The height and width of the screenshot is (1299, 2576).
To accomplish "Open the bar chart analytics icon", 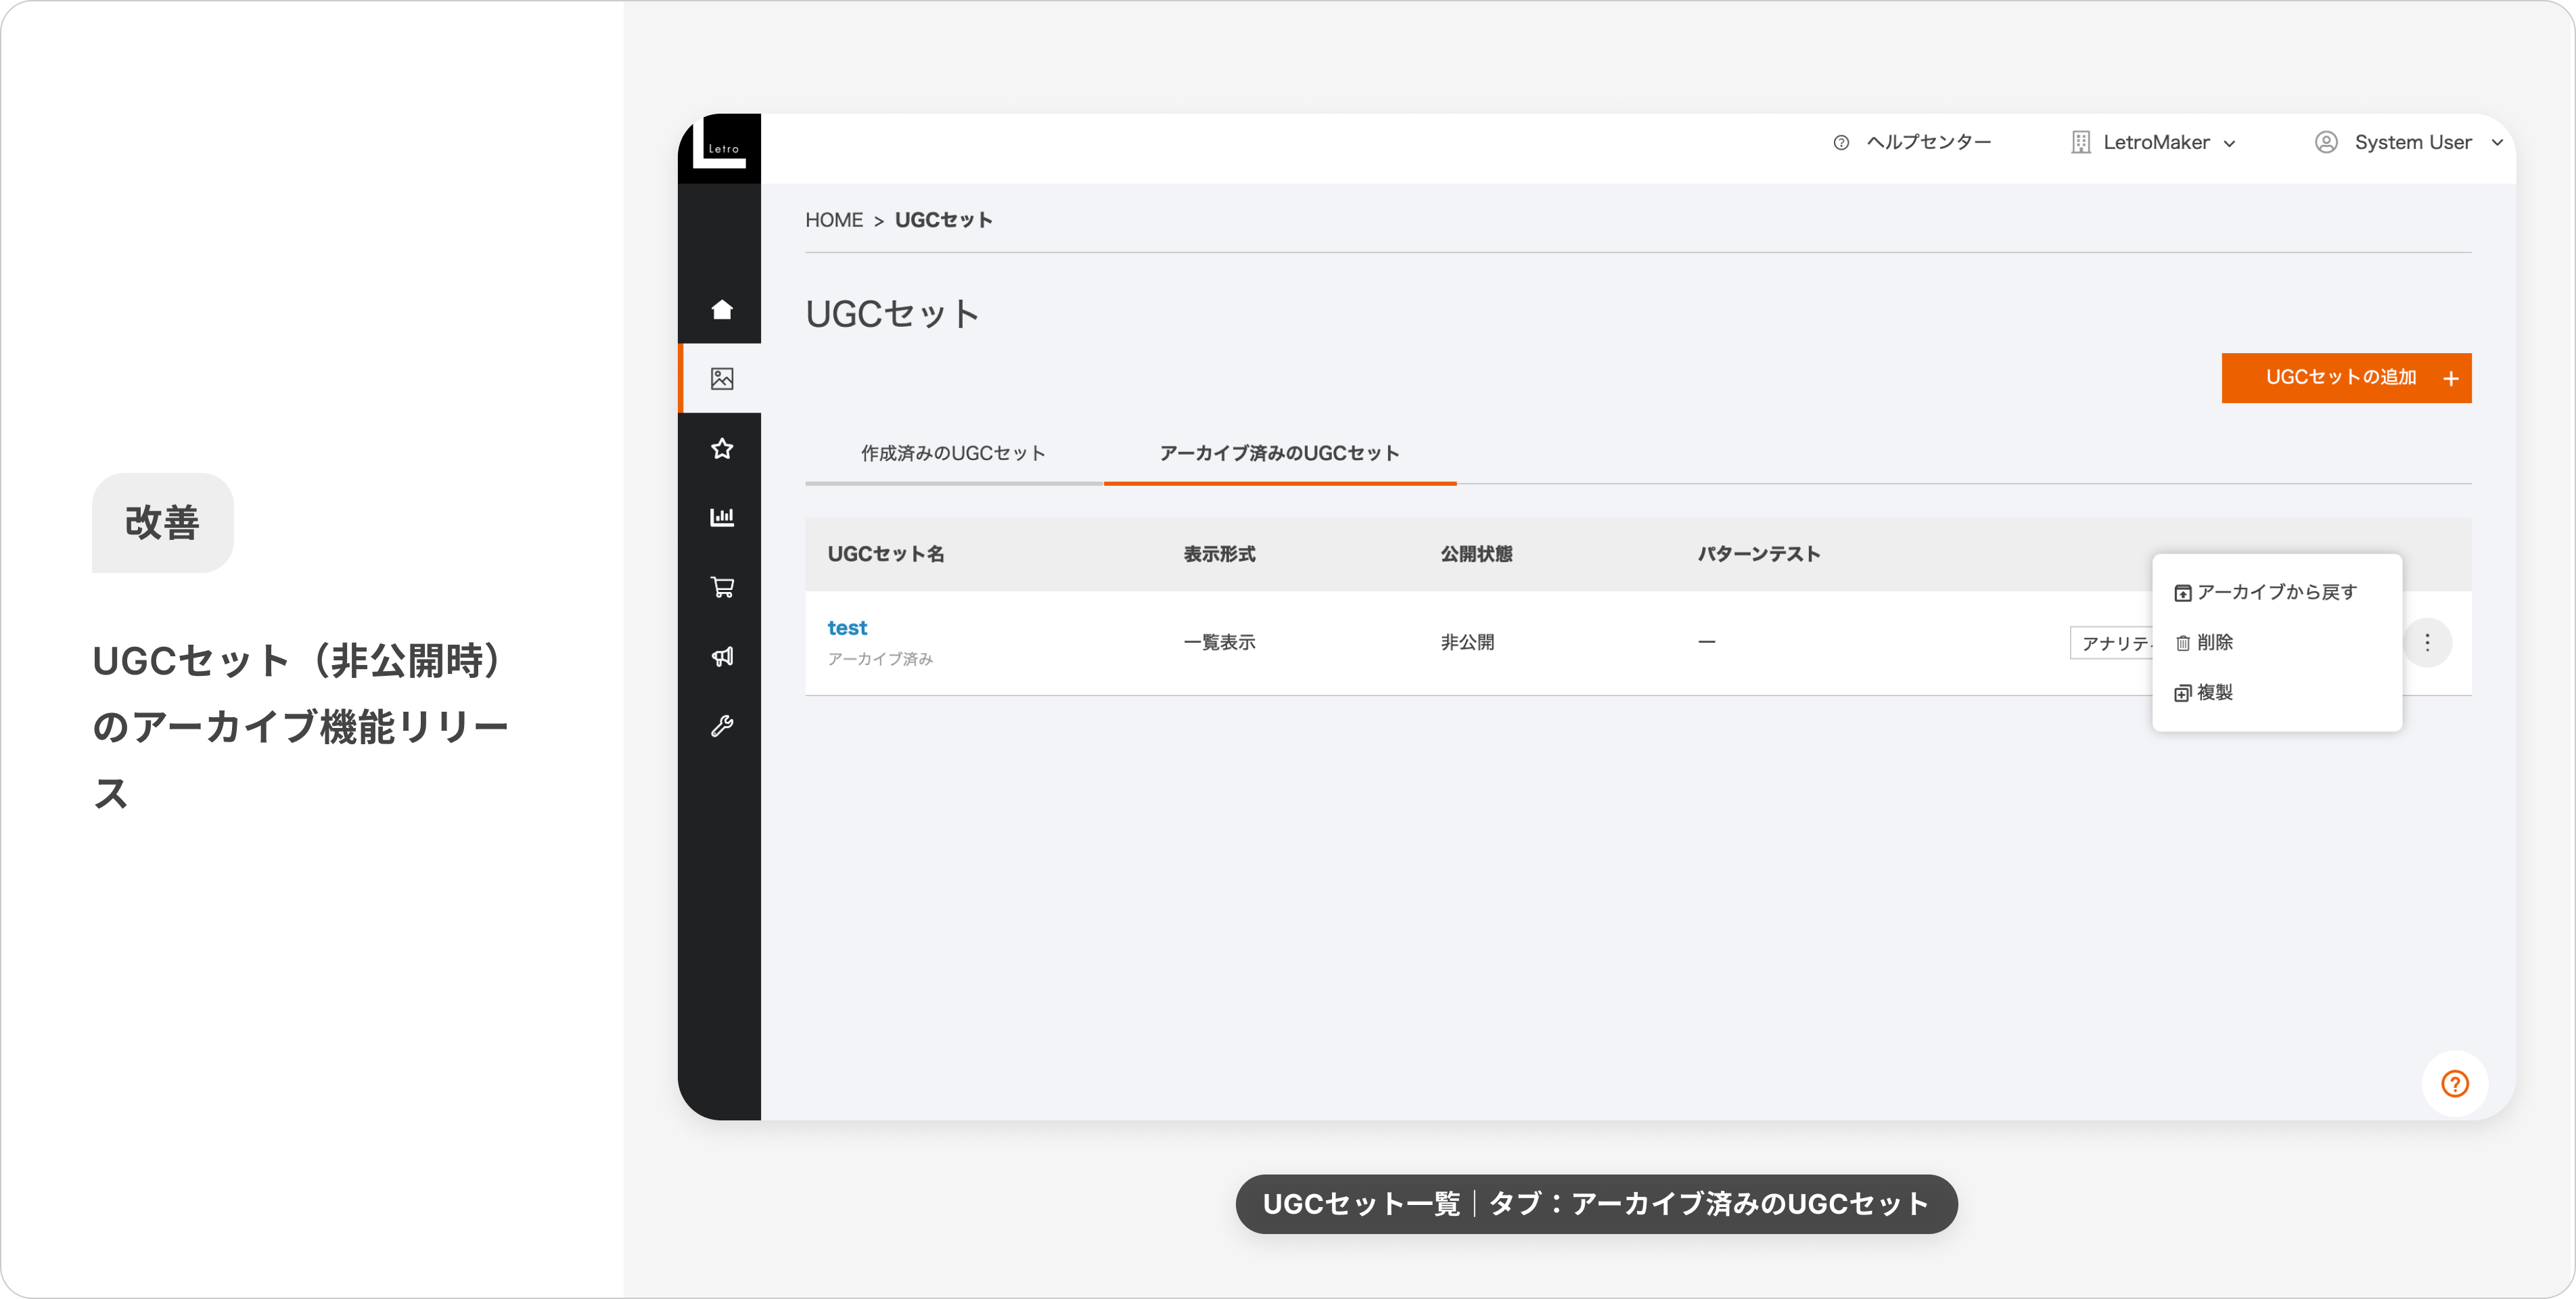I will (x=722, y=517).
